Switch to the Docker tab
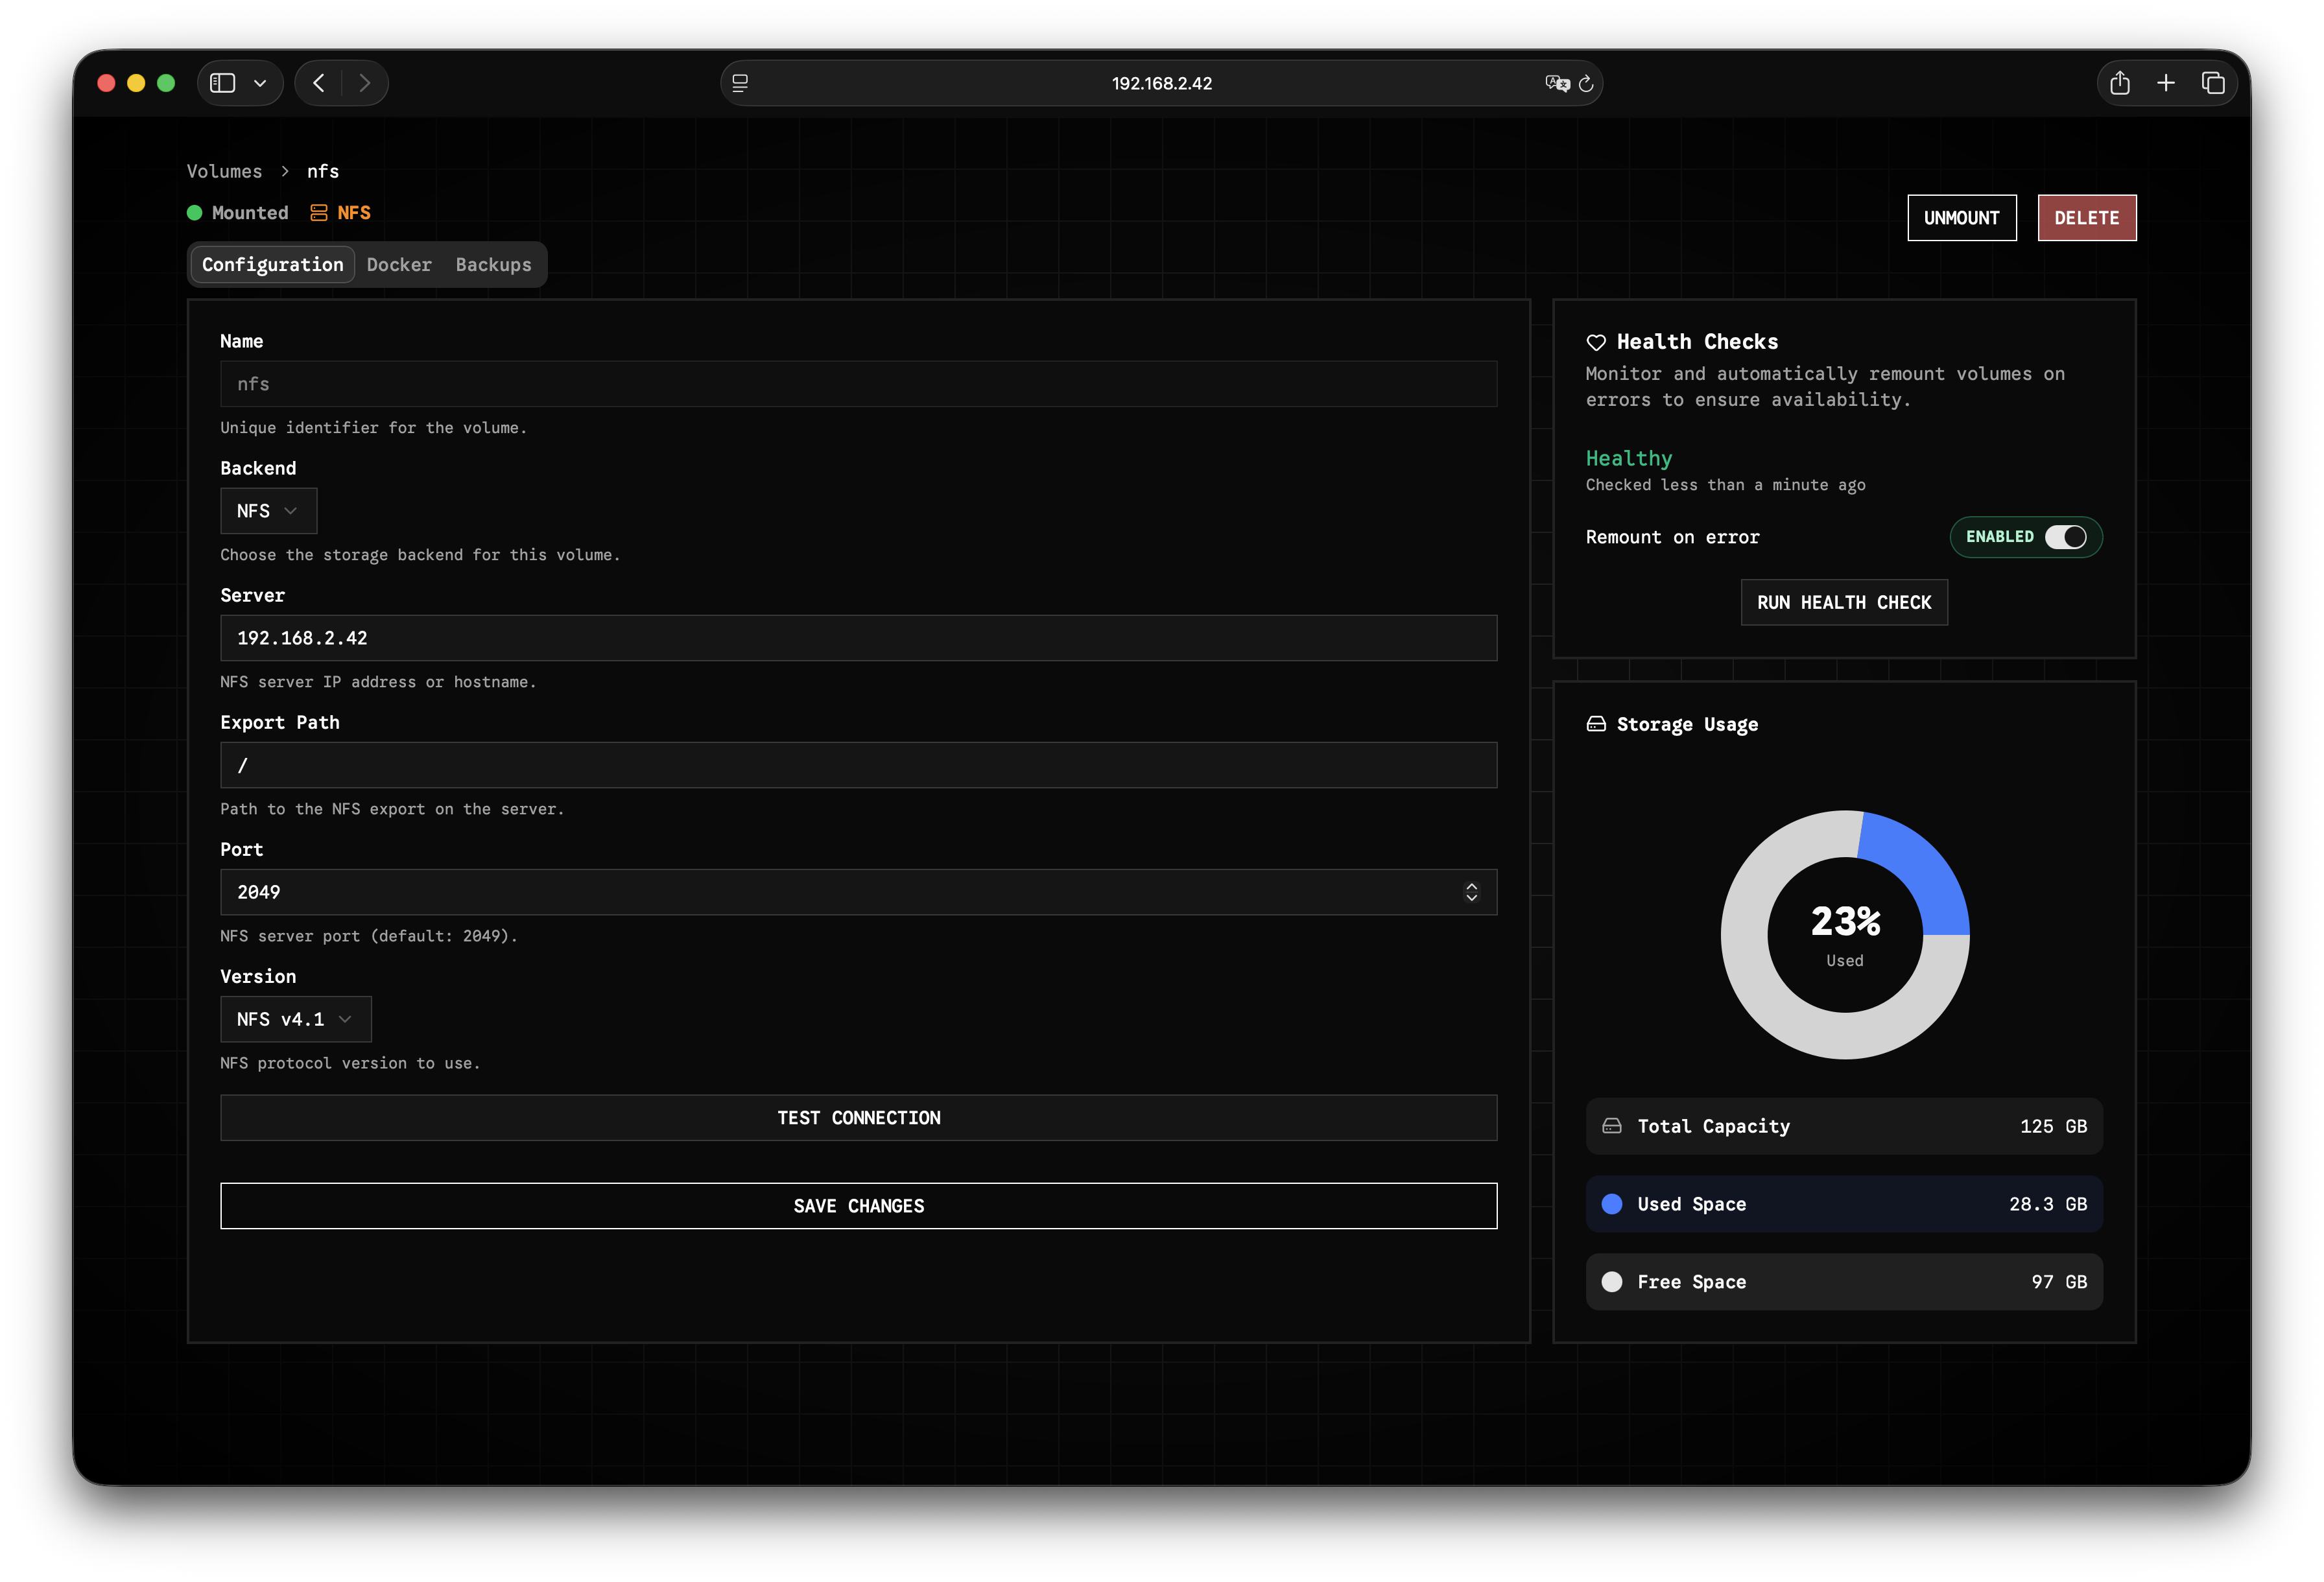This screenshot has height=1582, width=2324. click(399, 265)
